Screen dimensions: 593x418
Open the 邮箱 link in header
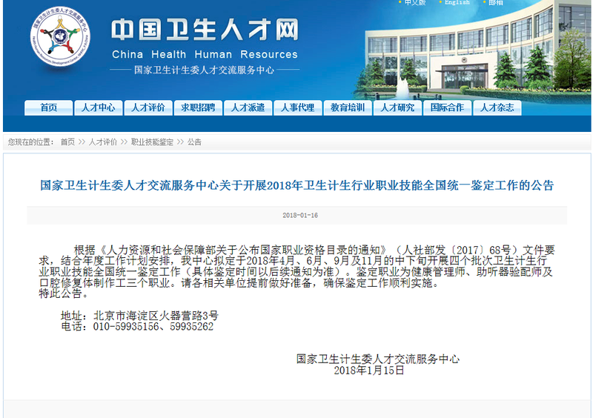(x=496, y=2)
